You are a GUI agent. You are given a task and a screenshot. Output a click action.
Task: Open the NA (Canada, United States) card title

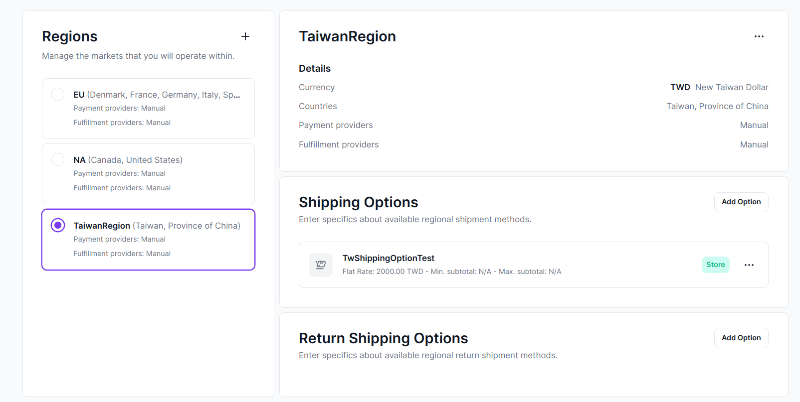[x=128, y=160]
